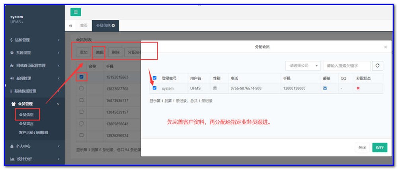Open the 请选择公司 dropdown
Screen dimensions: 398x170
click(x=302, y=66)
